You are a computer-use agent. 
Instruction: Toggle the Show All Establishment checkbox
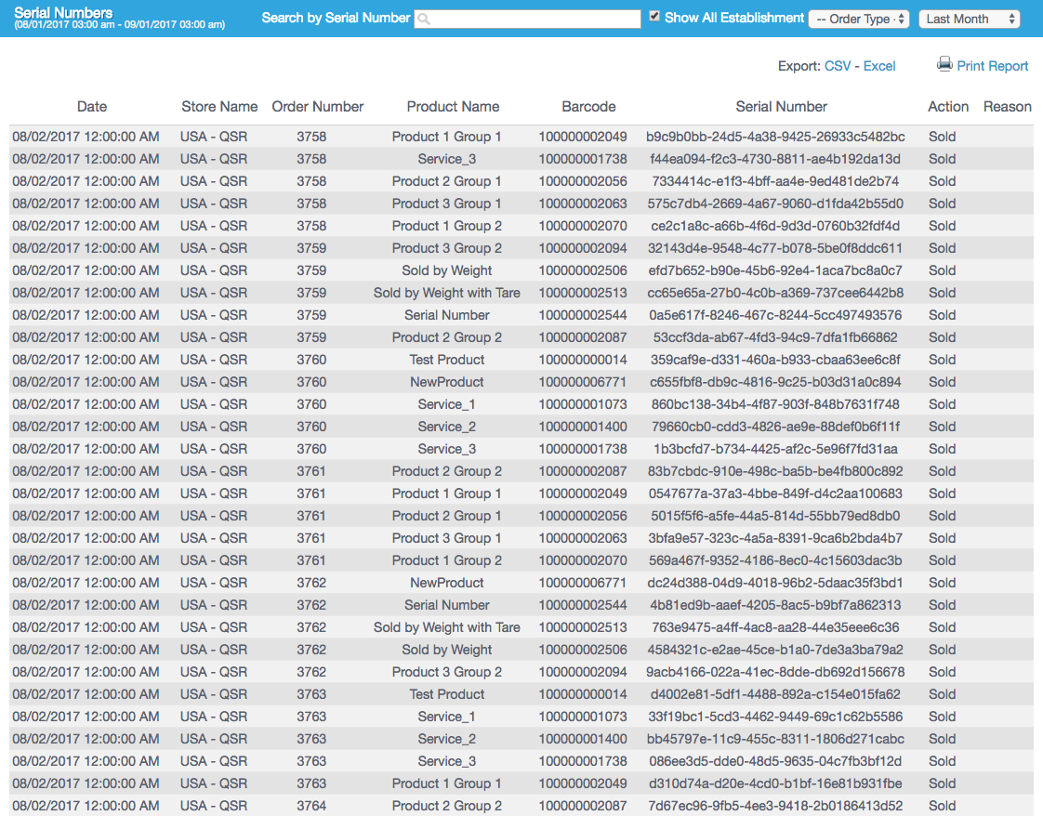pos(654,17)
